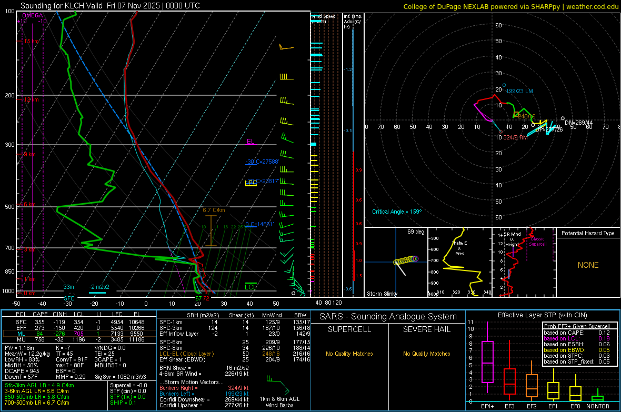Click the yellow 'based on EBWD' probability row
Viewport: 621px width, 412px height.
tap(577, 350)
